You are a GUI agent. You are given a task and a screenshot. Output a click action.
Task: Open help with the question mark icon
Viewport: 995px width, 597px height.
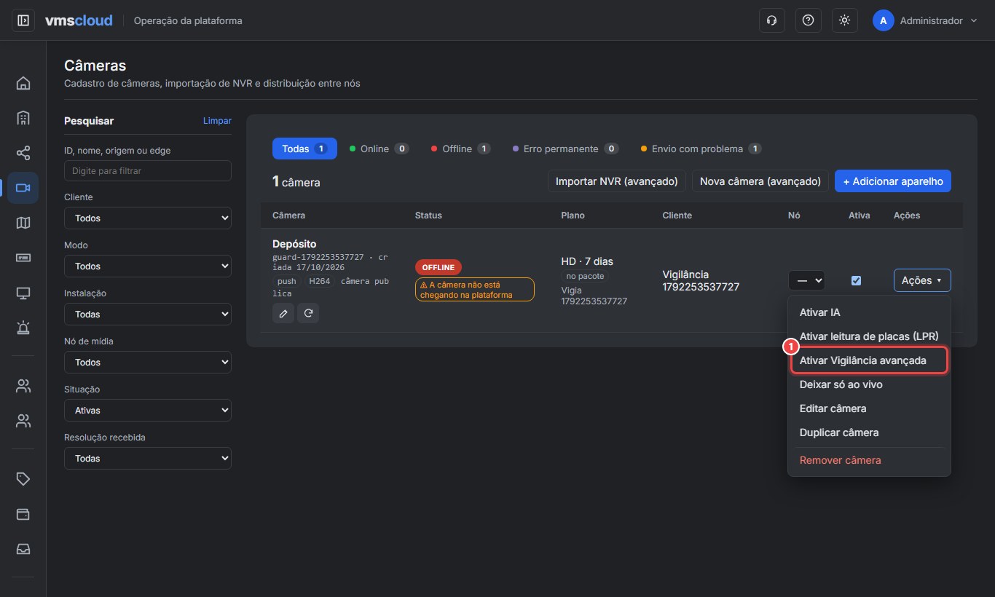(x=808, y=20)
